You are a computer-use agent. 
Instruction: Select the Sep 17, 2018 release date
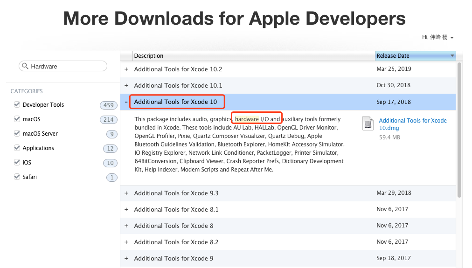pos(394,102)
